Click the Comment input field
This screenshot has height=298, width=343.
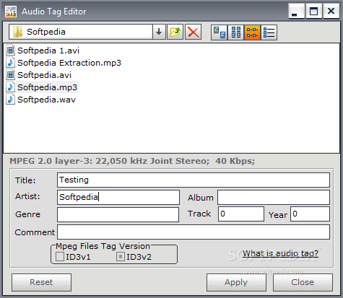(194, 232)
